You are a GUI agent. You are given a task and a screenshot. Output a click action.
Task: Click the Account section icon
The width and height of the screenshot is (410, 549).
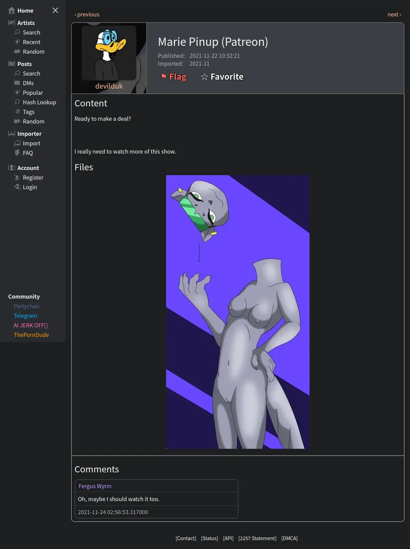click(12, 168)
